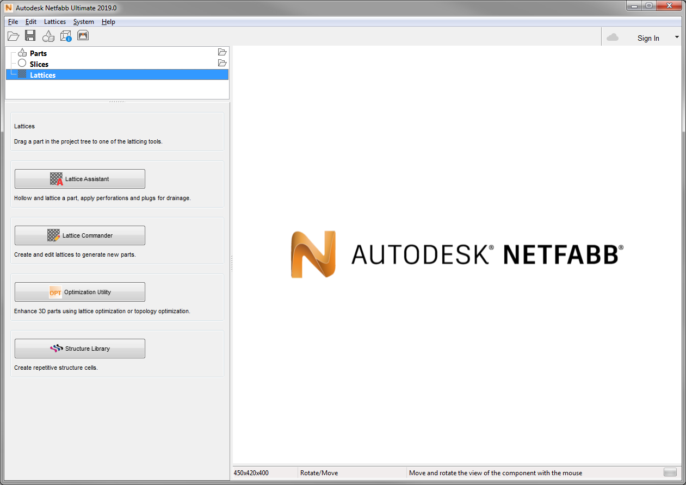The image size is (686, 485).
Task: Click the small button at status bar right end
Action: 670,472
